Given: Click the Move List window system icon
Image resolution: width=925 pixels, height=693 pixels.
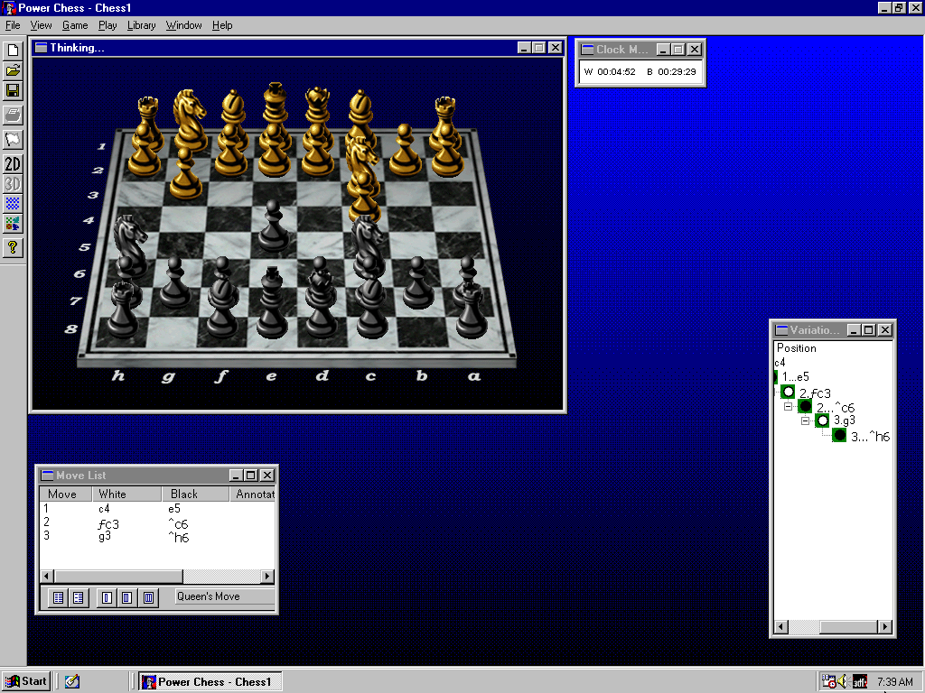Looking at the screenshot, I should (47, 475).
